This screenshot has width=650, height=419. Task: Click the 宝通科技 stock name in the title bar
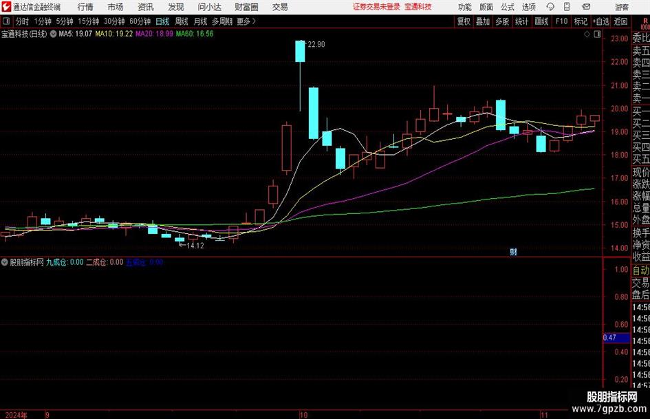tap(418, 7)
